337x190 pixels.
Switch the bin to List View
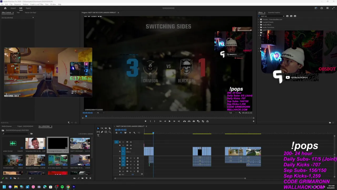point(7,178)
